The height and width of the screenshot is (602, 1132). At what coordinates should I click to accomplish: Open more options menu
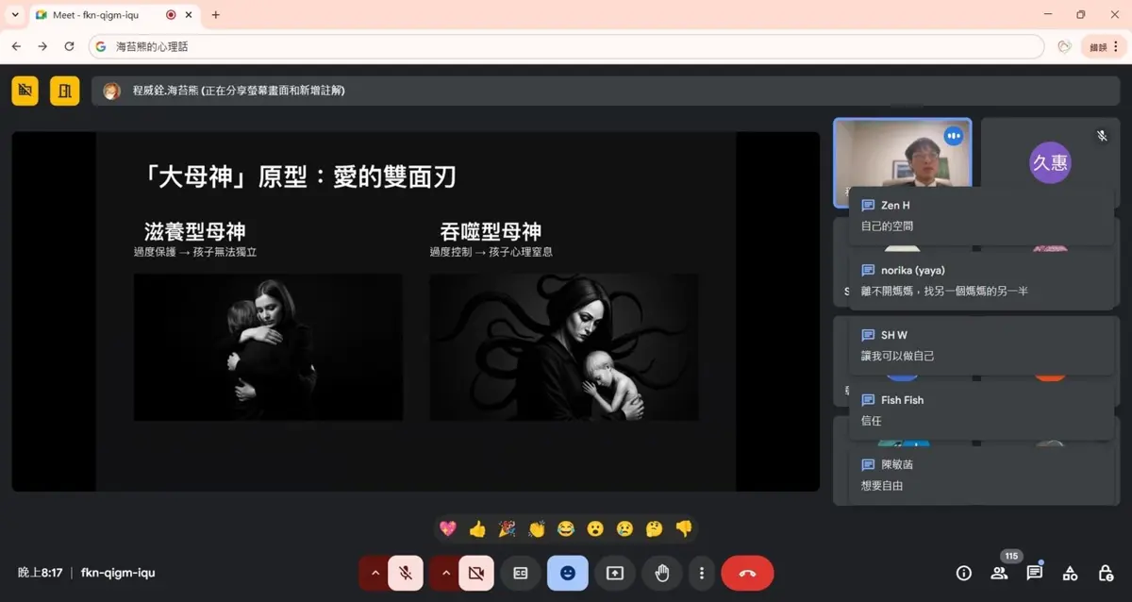coord(702,573)
